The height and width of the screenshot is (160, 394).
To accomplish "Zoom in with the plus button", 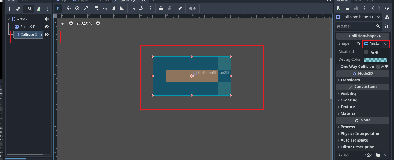I will click(98, 23).
